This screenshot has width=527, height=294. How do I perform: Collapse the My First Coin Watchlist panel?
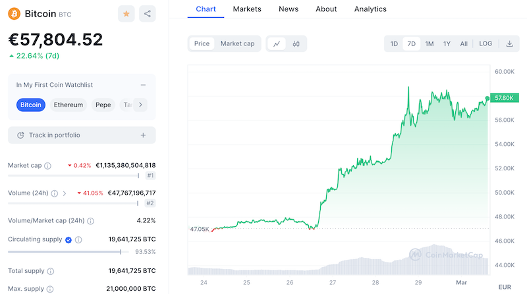point(143,85)
